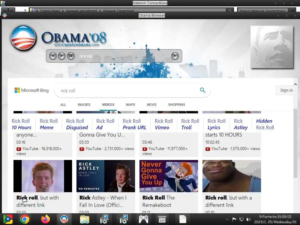The image size is (300, 225).
Task: Click the 'starts 10 HOURS' video title text
Action: click(224, 135)
